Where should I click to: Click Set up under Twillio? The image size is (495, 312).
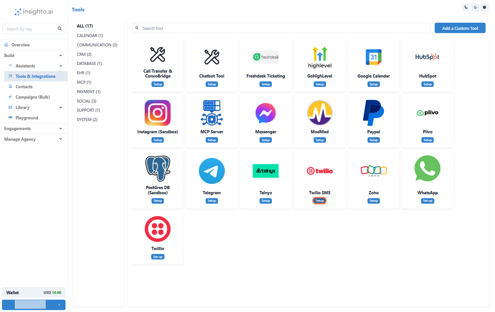(158, 257)
